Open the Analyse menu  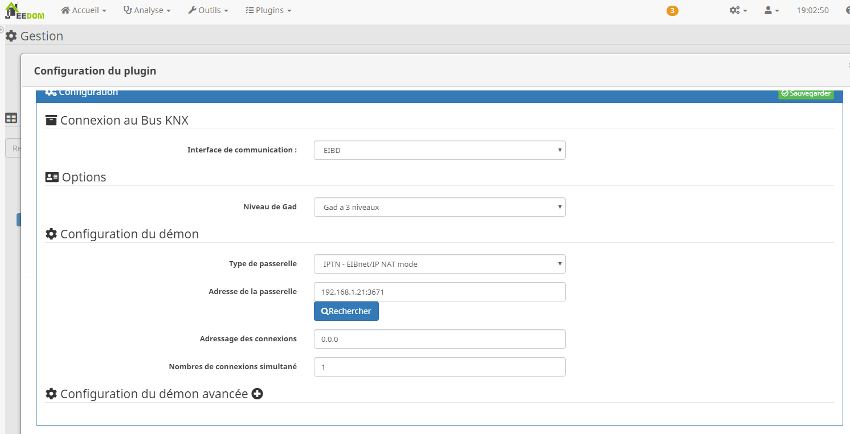pyautogui.click(x=147, y=10)
